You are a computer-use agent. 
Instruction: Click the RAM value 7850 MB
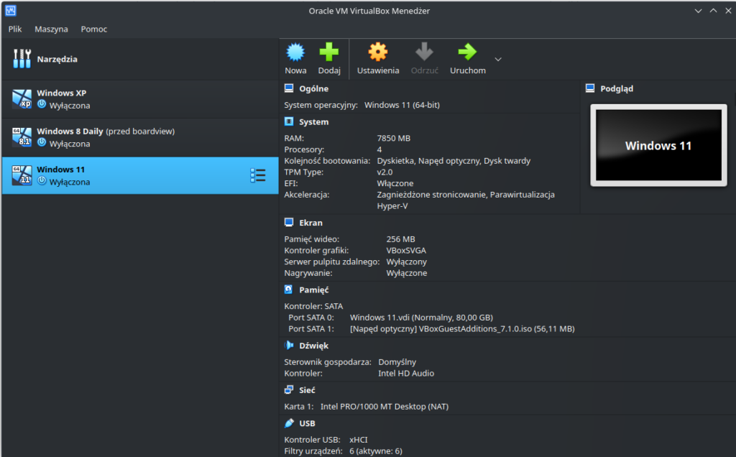pos(393,139)
